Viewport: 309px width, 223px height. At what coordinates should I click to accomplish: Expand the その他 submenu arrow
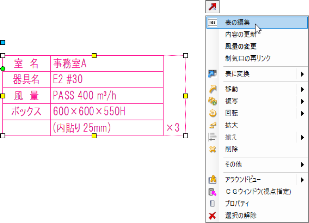pyautogui.click(x=302, y=165)
